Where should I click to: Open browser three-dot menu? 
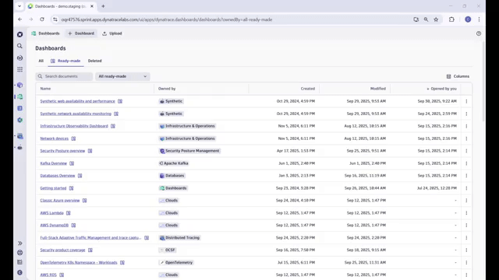[x=479, y=19]
